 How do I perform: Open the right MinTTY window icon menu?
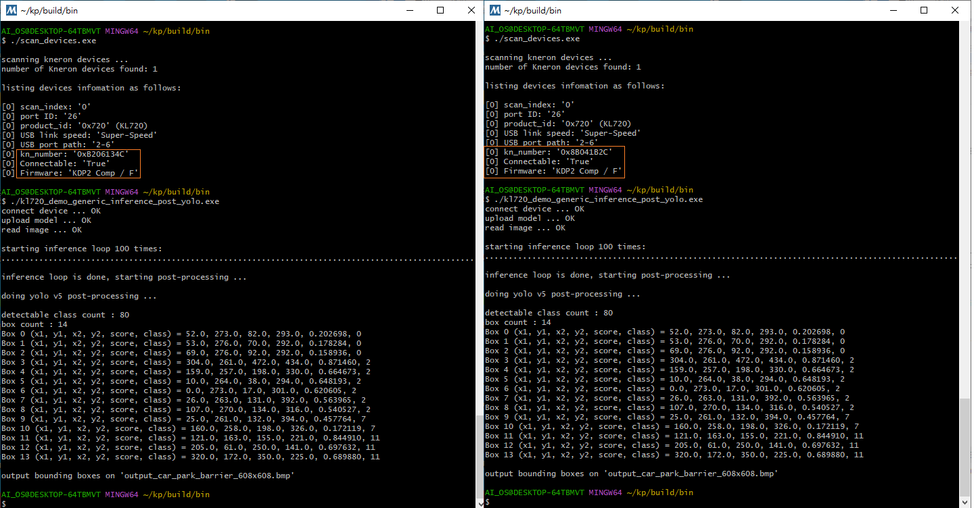pyautogui.click(x=495, y=10)
